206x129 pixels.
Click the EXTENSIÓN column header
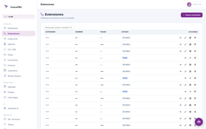click(50, 32)
